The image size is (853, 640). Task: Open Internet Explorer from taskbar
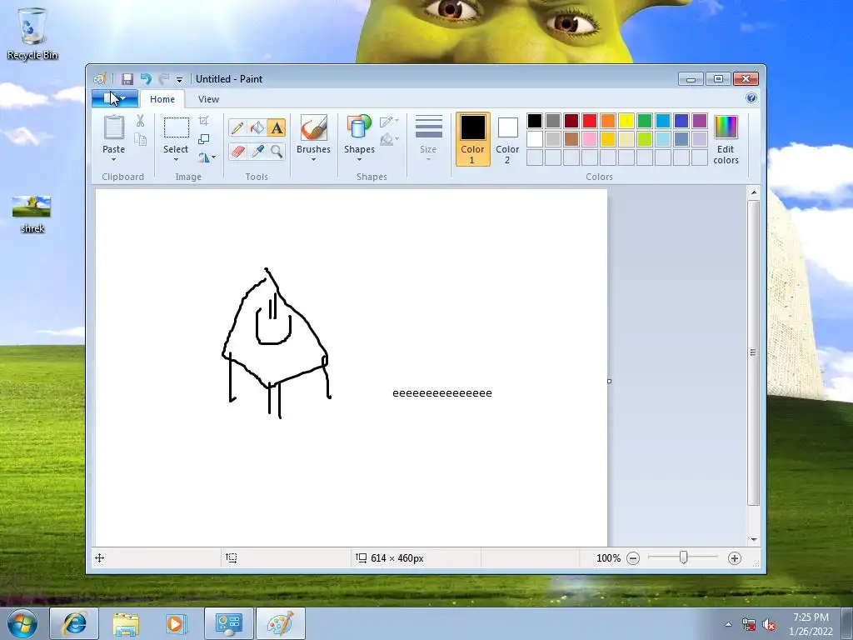pos(74,623)
